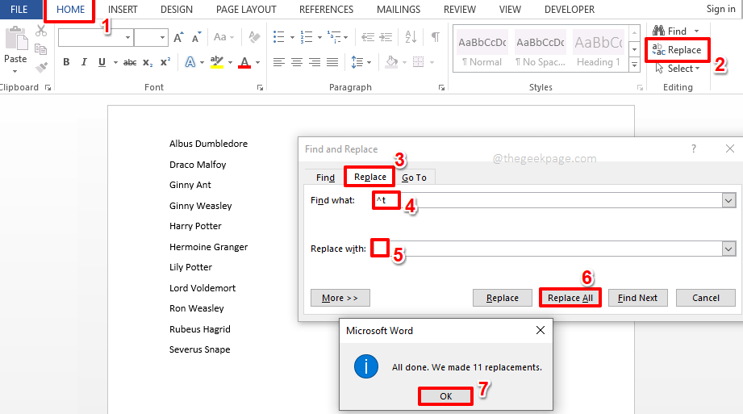Apply Subscript formatting icon
743x414 pixels.
tap(148, 63)
